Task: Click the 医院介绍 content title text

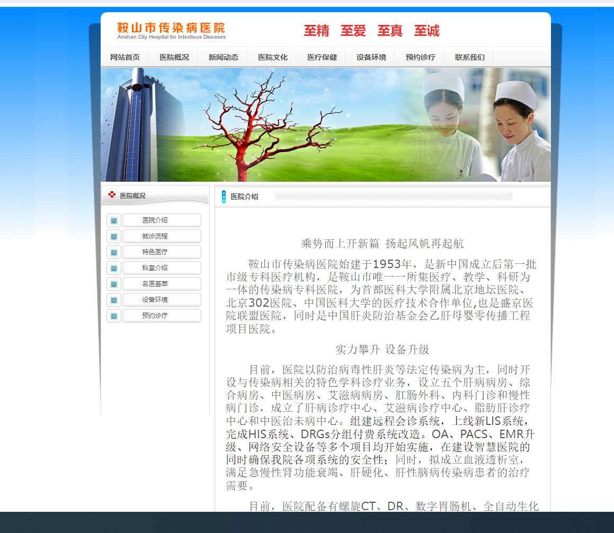Action: click(244, 197)
